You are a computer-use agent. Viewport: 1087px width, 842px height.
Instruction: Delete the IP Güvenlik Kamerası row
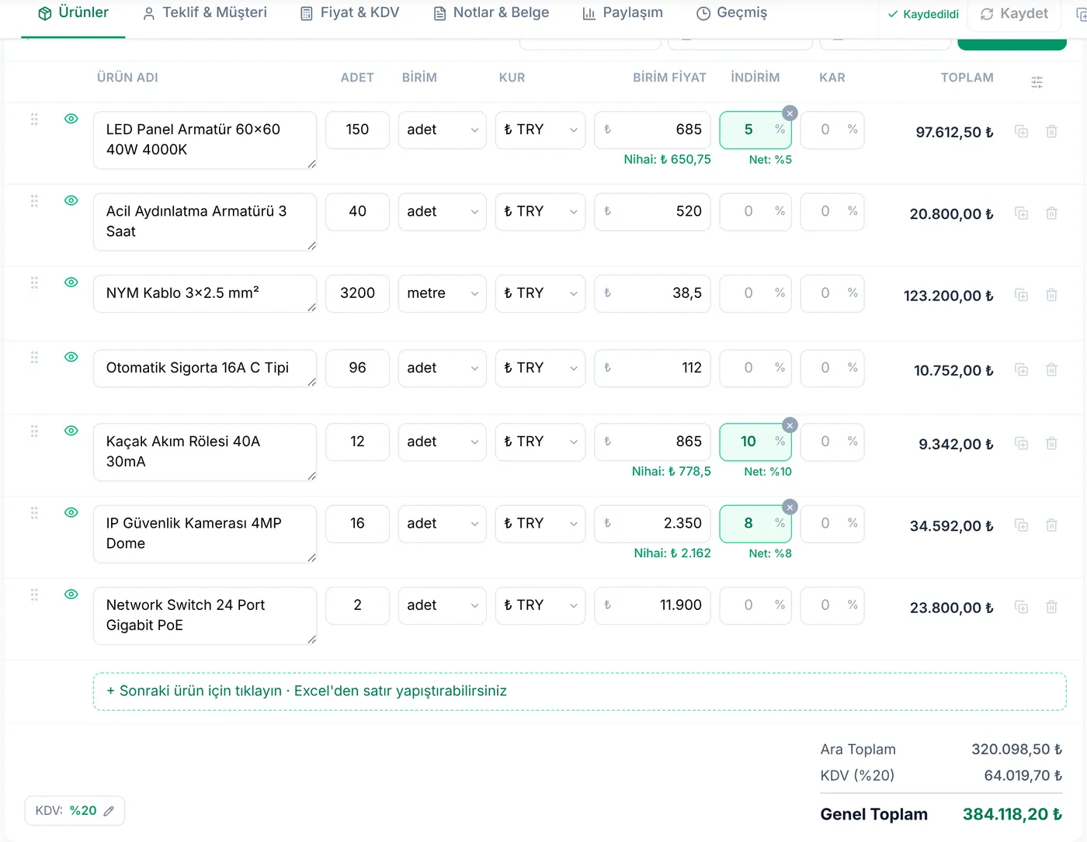pyautogui.click(x=1051, y=525)
